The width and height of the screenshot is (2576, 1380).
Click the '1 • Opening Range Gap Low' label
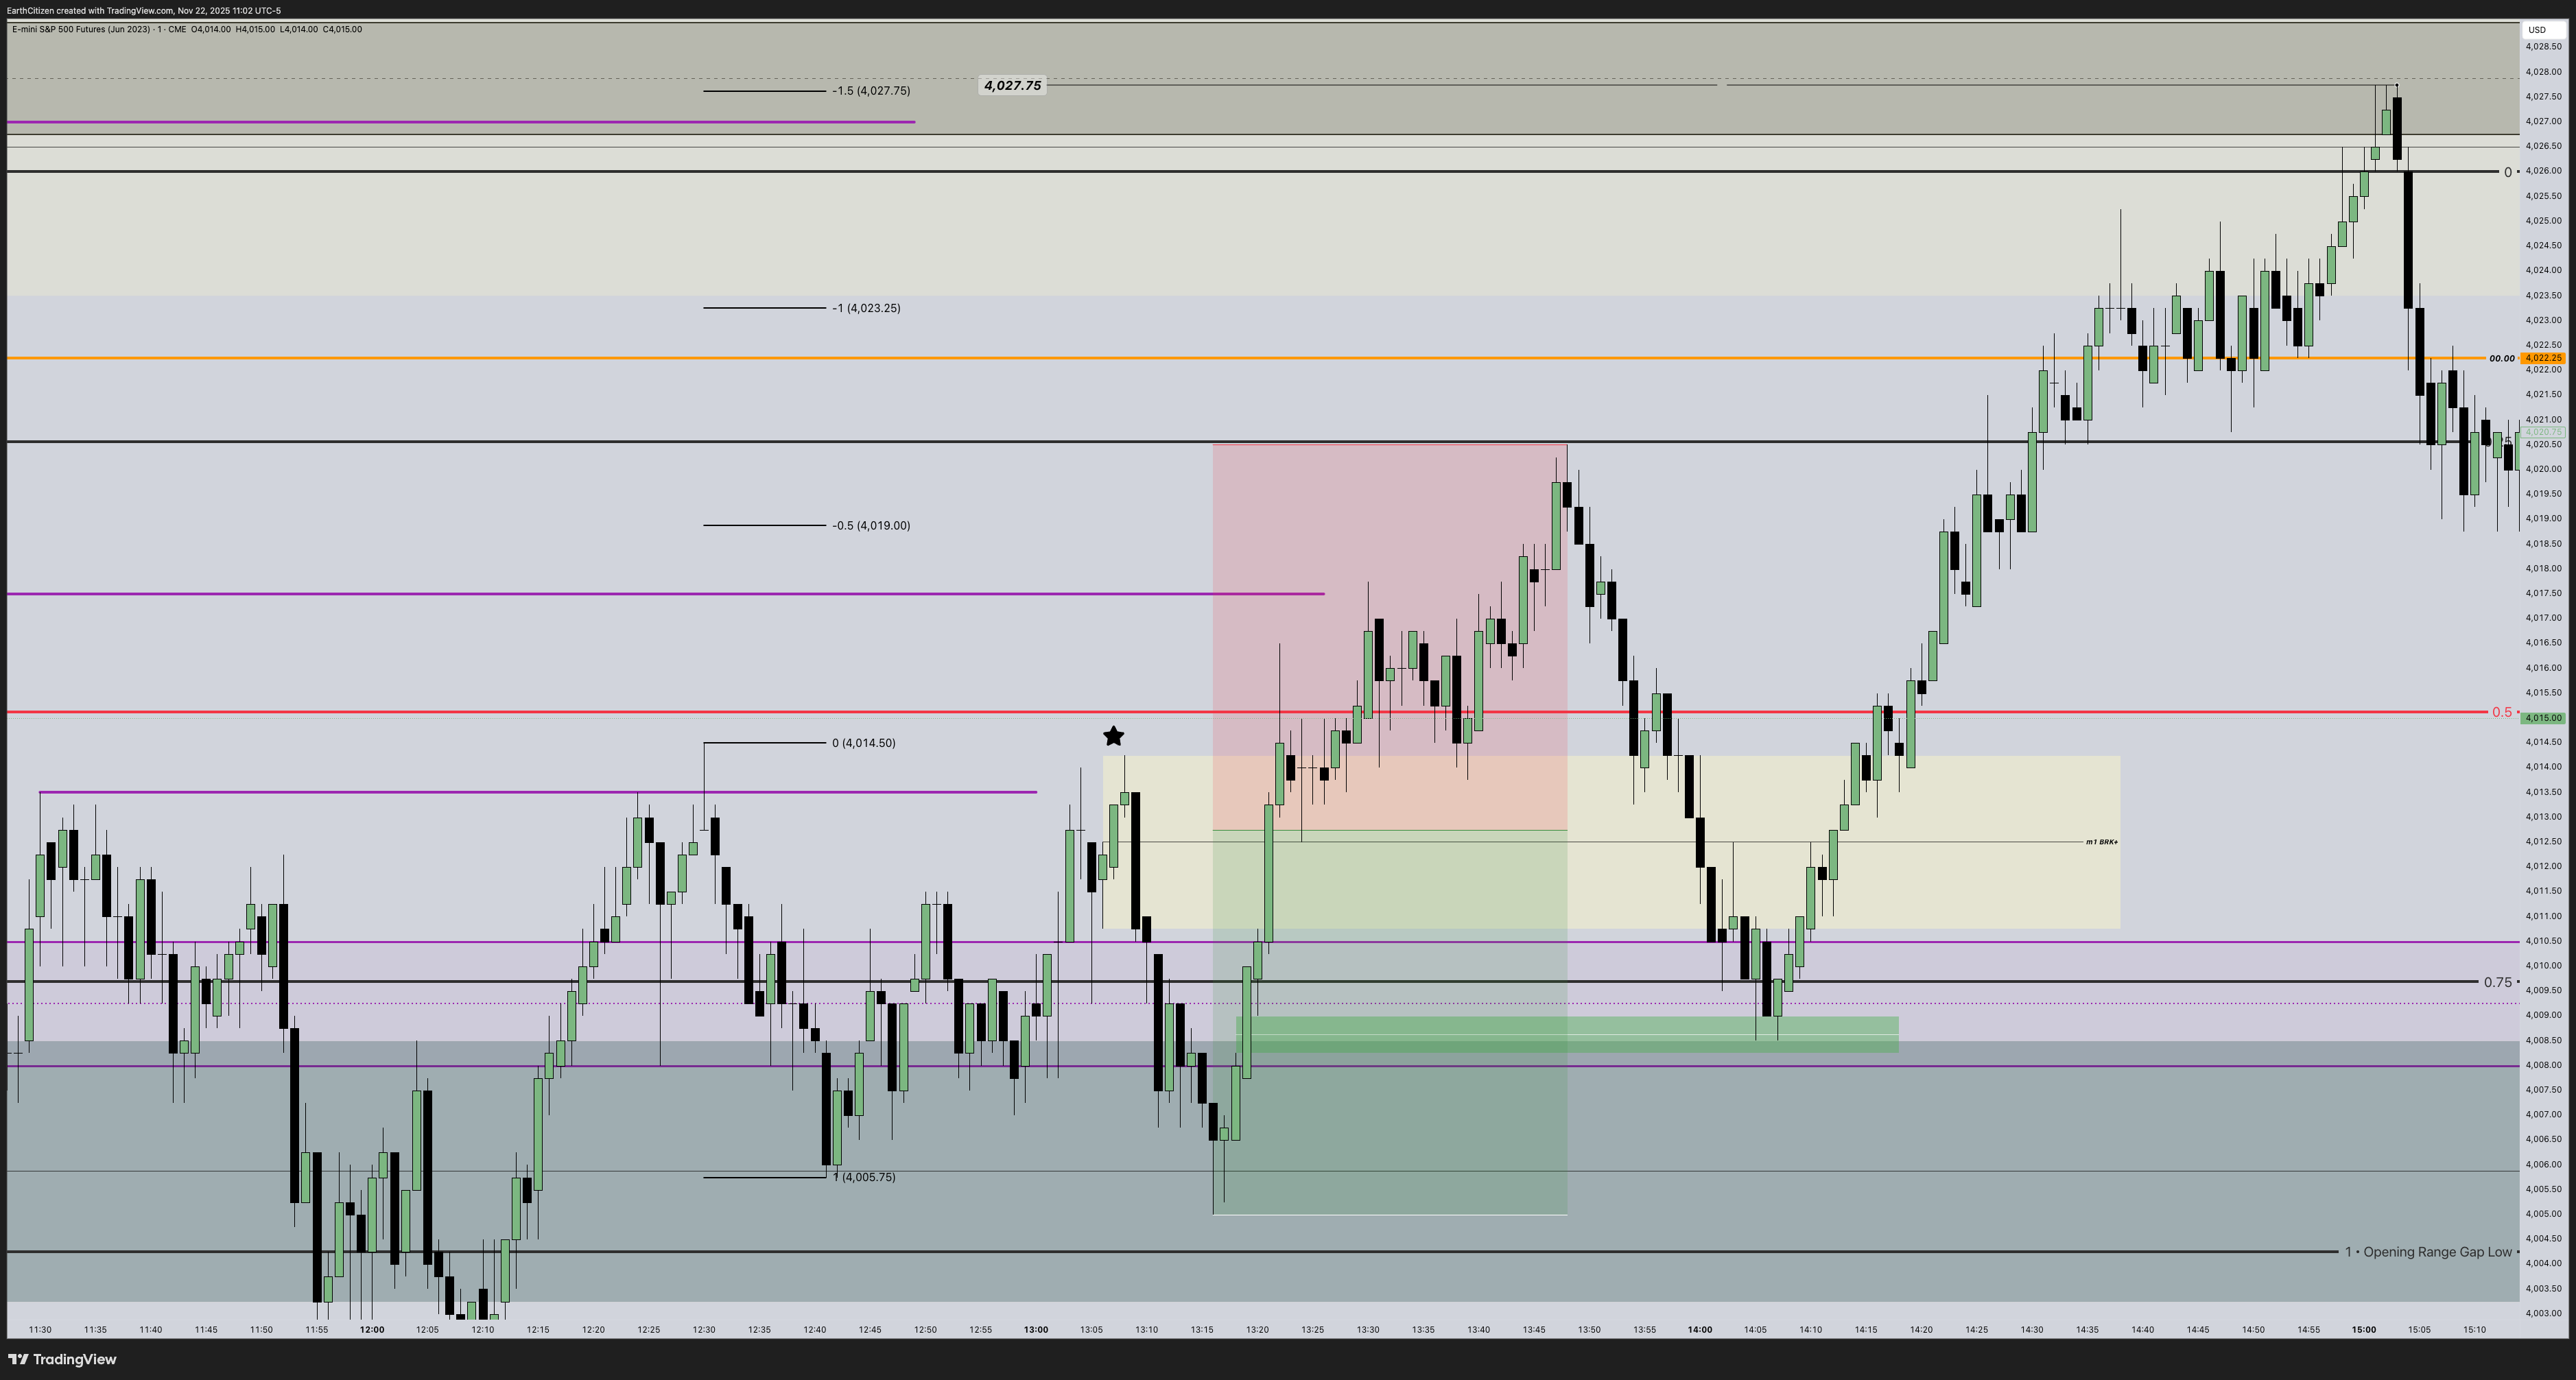2428,1252
